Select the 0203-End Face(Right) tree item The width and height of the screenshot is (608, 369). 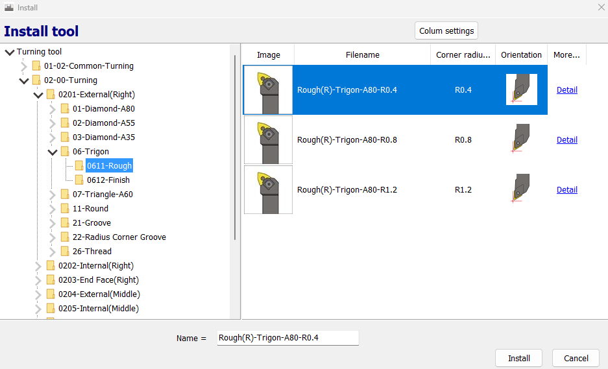99,280
